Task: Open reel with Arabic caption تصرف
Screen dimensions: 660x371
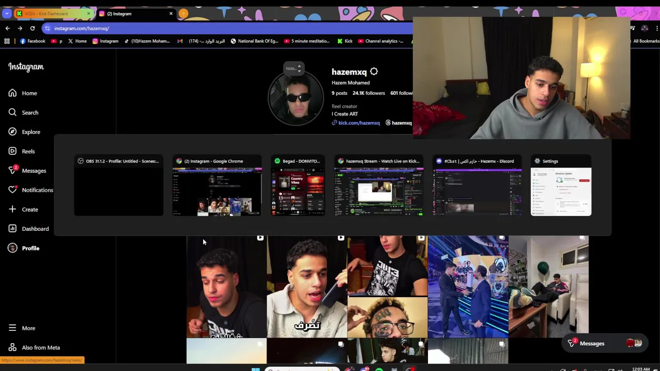Action: coord(307,287)
